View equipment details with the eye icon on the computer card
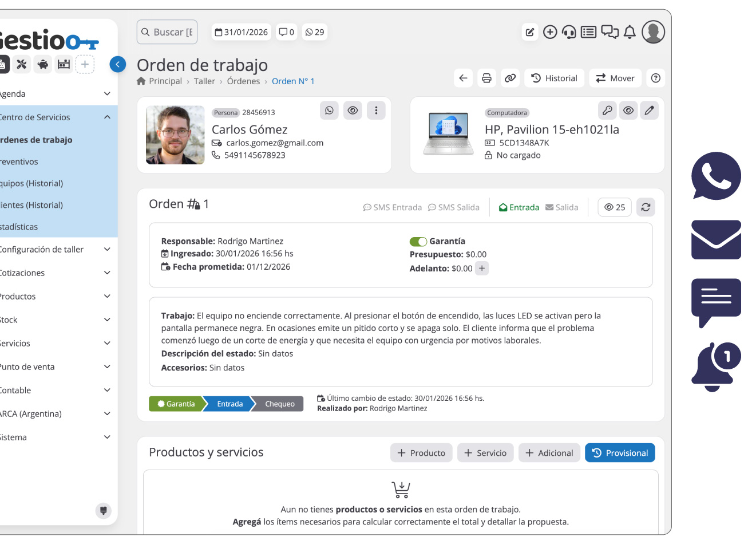Viewport: 744px width, 544px height. [x=628, y=111]
